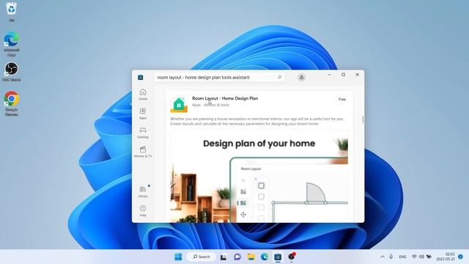Close the Microsoft Store window
469x264 pixels.
357,75
